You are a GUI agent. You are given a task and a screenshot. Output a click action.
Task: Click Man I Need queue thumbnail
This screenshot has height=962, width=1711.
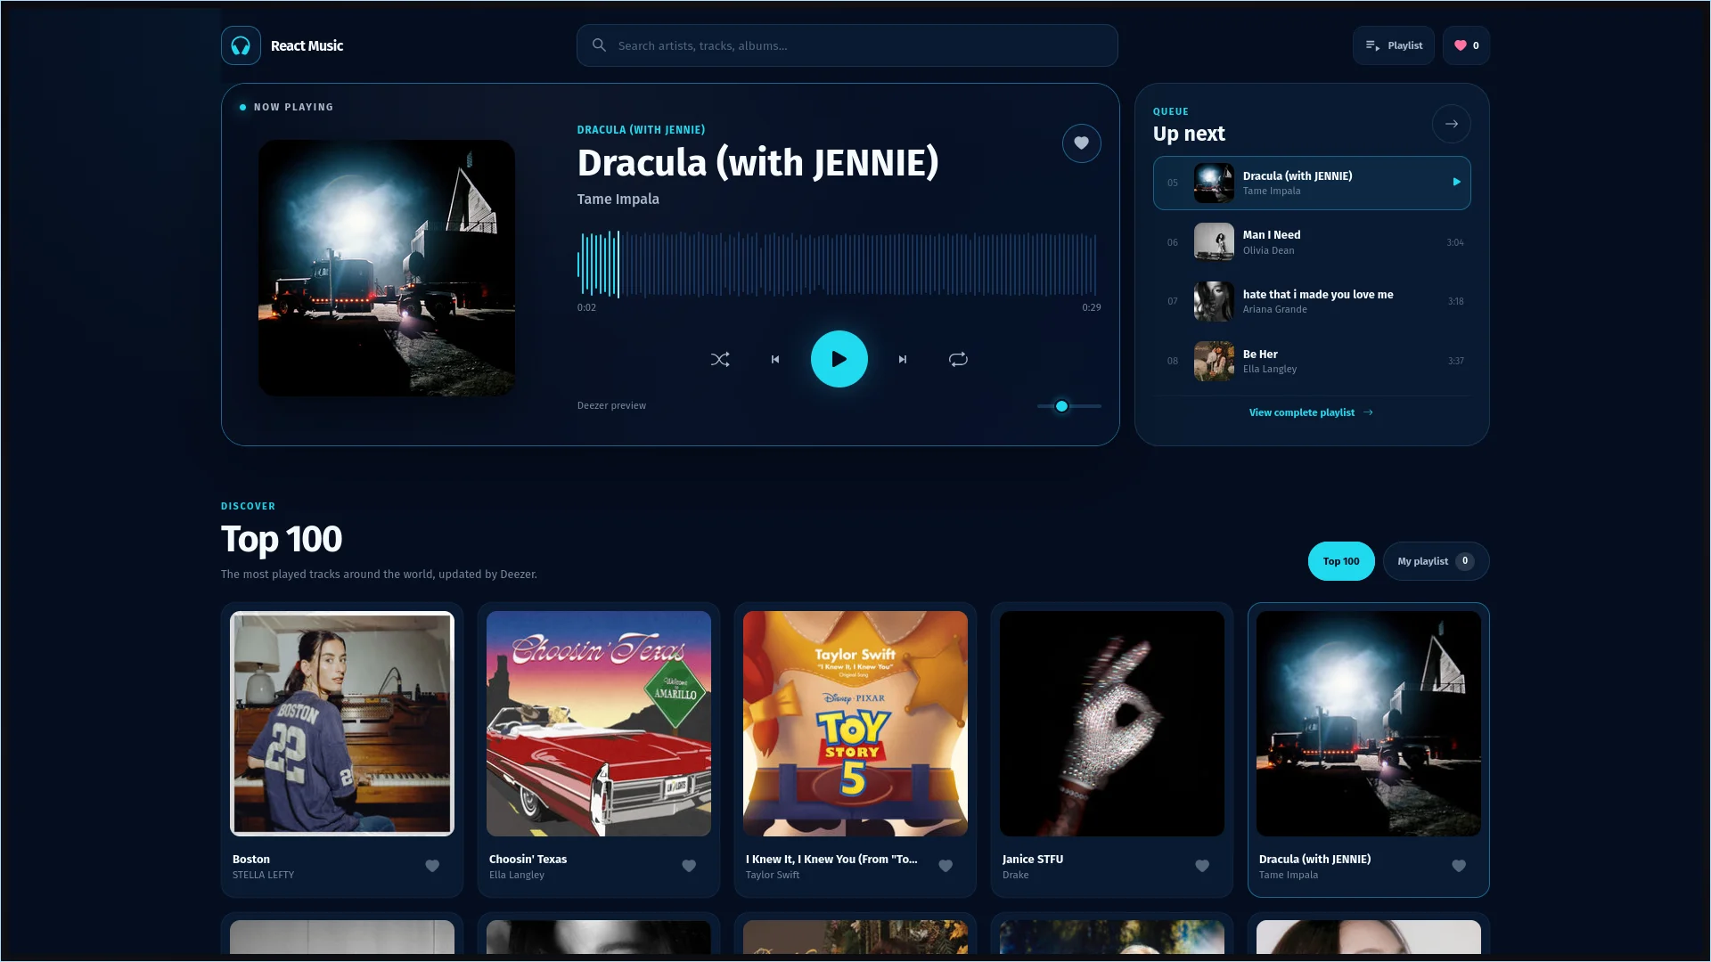[x=1214, y=242]
